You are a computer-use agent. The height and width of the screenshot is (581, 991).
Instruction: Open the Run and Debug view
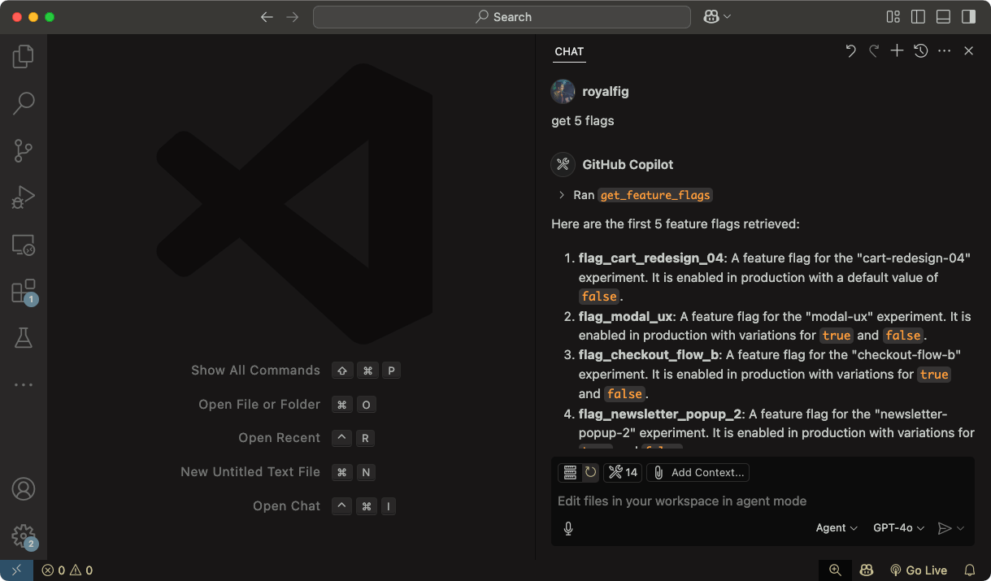24,197
